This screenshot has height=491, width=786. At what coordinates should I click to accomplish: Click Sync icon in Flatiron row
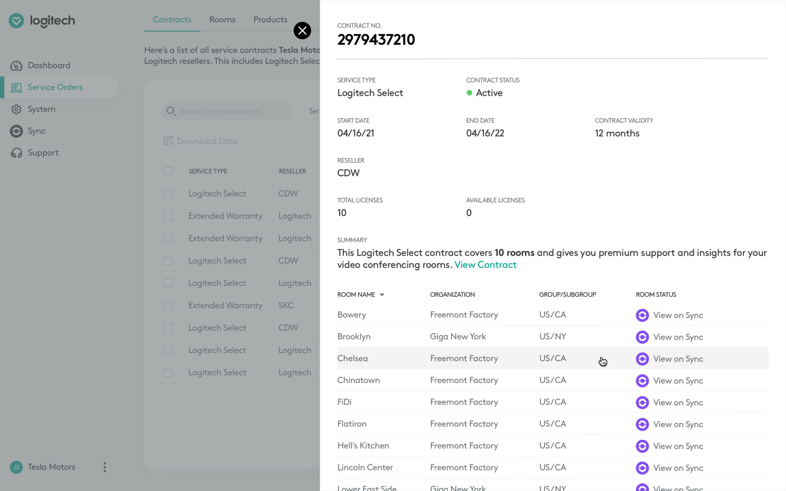coord(642,424)
